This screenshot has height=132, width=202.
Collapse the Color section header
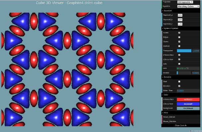coord(181,95)
